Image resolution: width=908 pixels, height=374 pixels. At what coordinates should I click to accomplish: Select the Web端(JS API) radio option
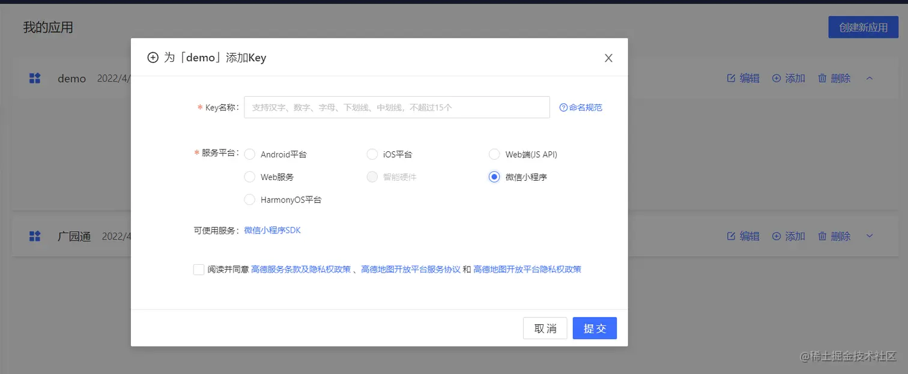(x=494, y=154)
